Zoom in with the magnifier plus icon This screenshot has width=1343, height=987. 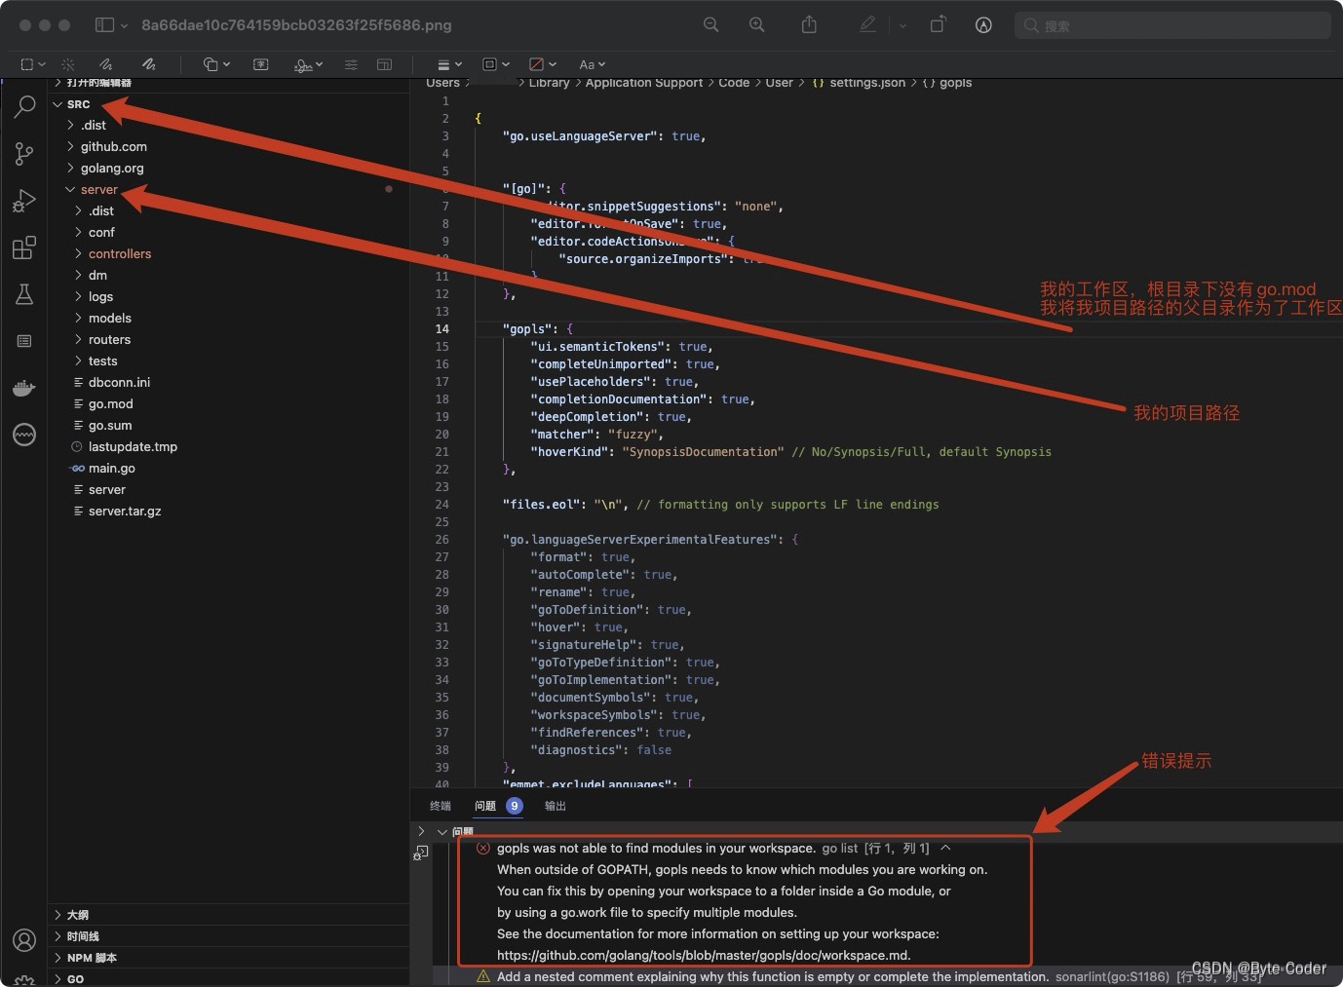click(756, 25)
